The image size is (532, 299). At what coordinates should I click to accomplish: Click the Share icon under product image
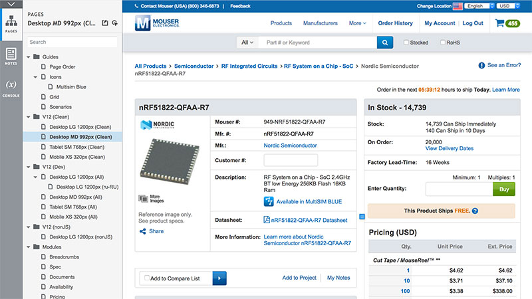click(143, 231)
